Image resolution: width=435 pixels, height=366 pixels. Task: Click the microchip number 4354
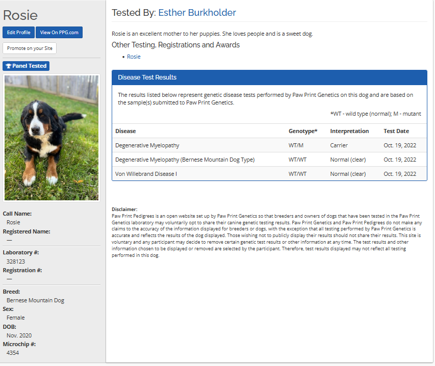[13, 352]
